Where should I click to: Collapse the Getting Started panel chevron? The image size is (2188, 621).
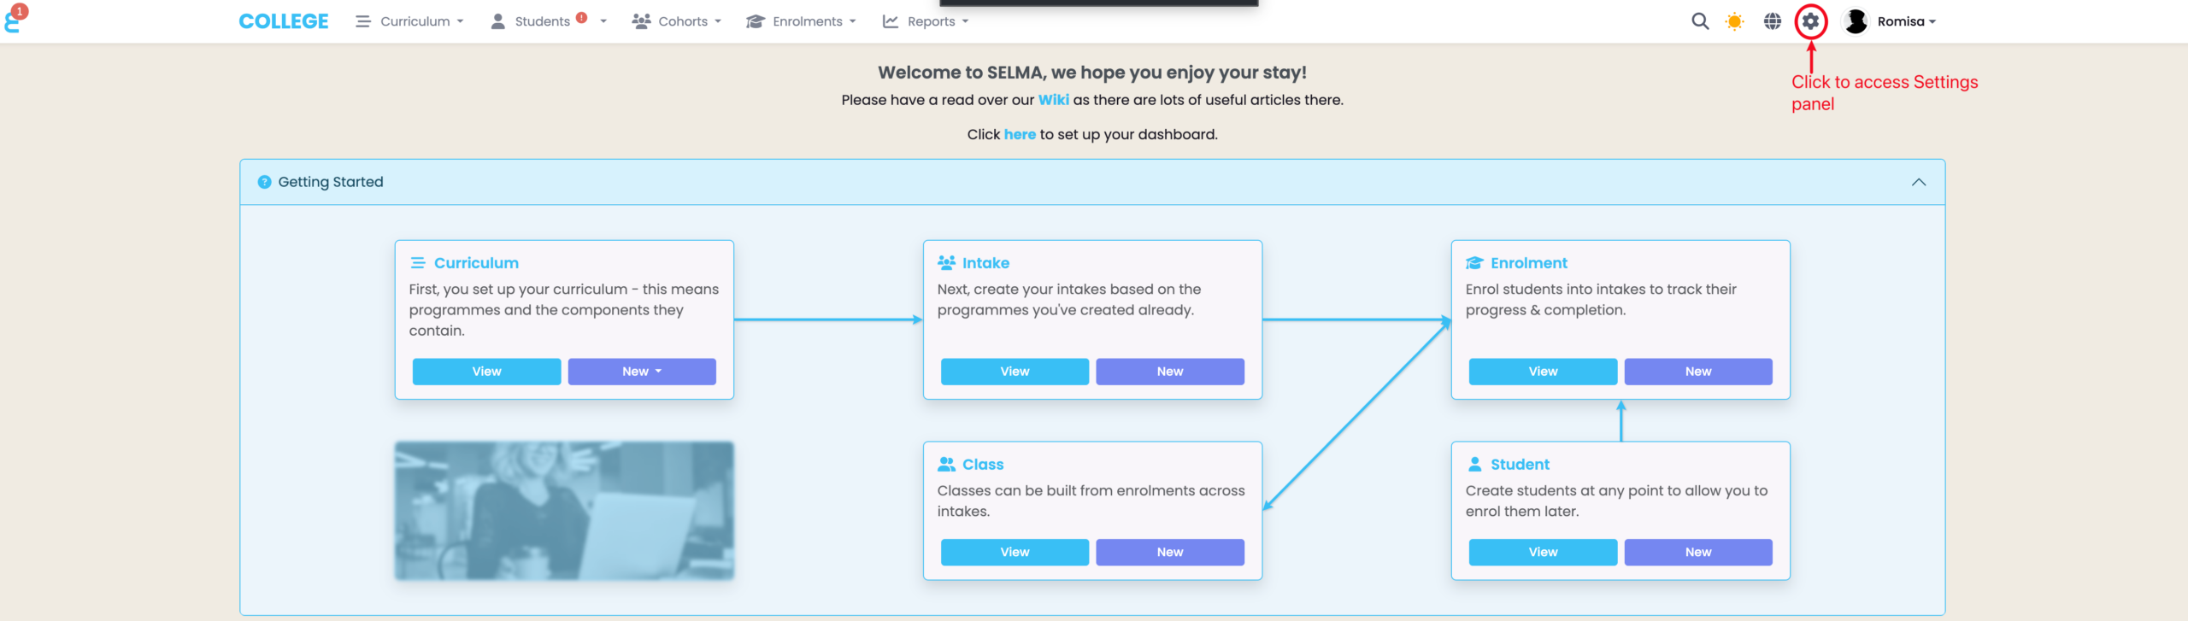pos(1919,182)
